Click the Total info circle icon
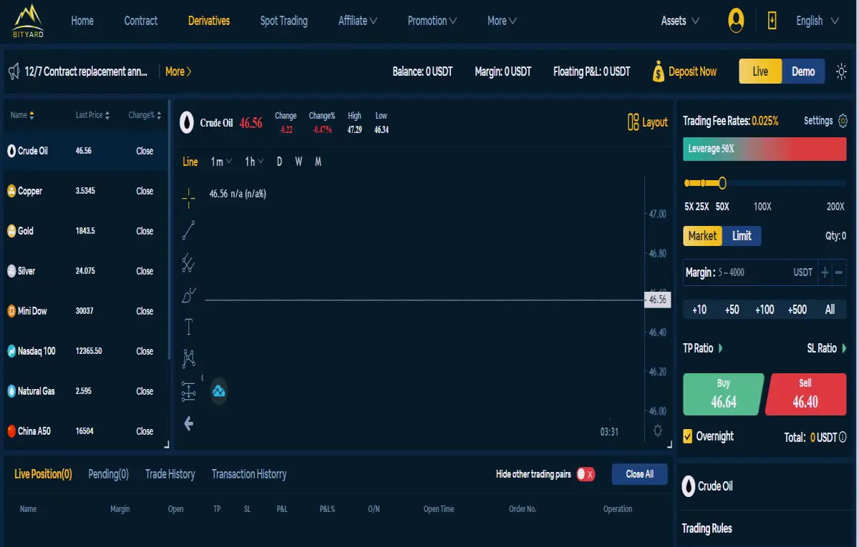 843,437
